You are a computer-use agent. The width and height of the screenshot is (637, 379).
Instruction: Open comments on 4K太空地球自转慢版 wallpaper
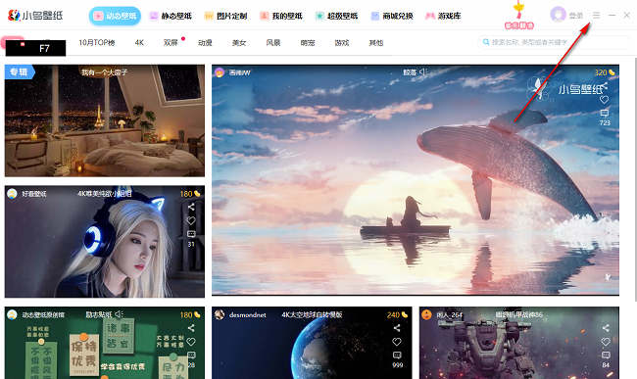coord(397,355)
